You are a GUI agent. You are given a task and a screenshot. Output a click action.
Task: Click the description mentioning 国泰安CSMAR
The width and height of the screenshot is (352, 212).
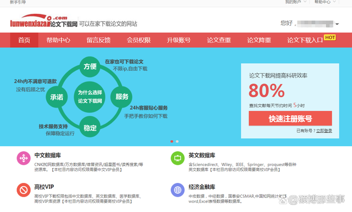click(238, 199)
